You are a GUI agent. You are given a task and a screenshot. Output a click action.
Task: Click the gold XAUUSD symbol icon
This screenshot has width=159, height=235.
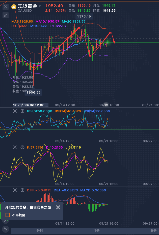14,7
